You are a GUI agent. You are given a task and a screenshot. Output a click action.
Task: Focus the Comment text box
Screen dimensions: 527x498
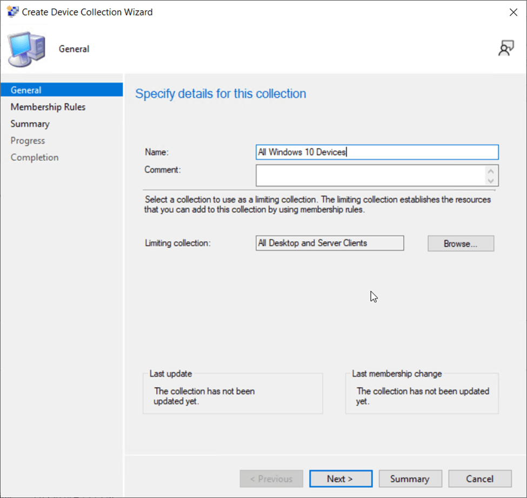pos(370,176)
